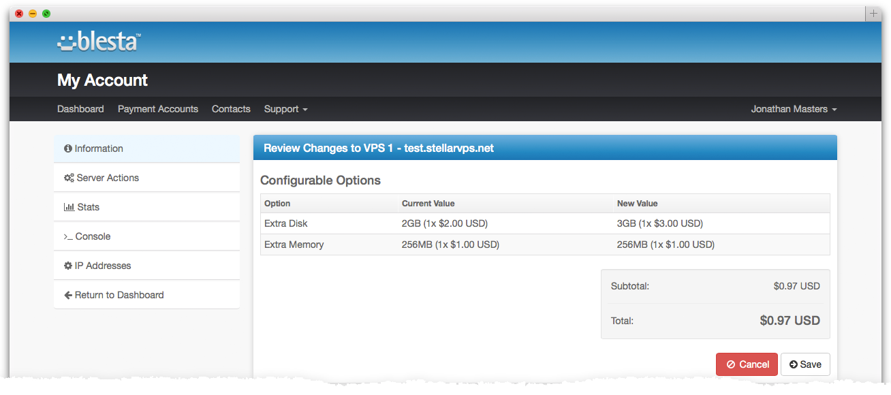Open the Console terminal icon

pos(67,236)
